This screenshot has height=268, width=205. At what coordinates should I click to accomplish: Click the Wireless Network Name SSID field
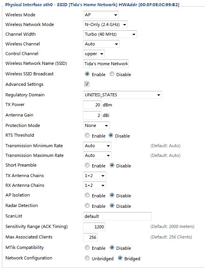106,64
